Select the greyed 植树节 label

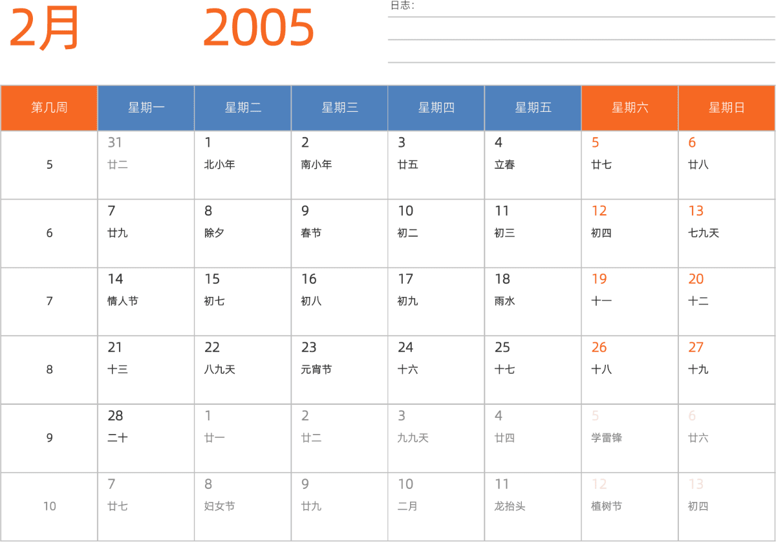point(607,506)
